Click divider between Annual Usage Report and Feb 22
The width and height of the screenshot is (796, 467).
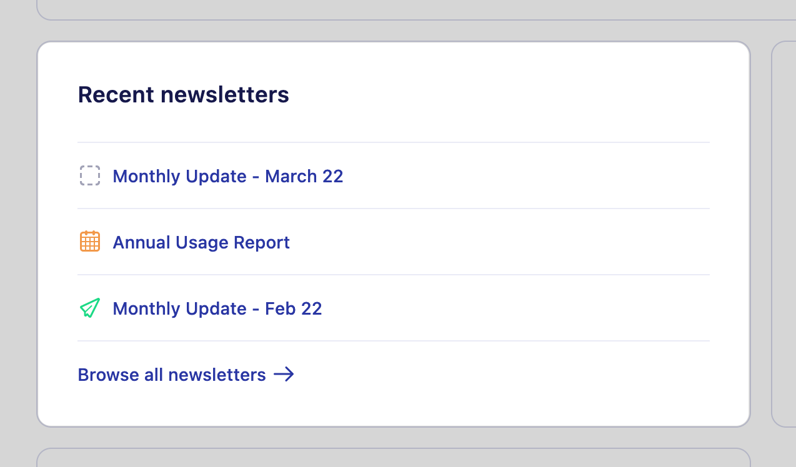pyautogui.click(x=394, y=275)
